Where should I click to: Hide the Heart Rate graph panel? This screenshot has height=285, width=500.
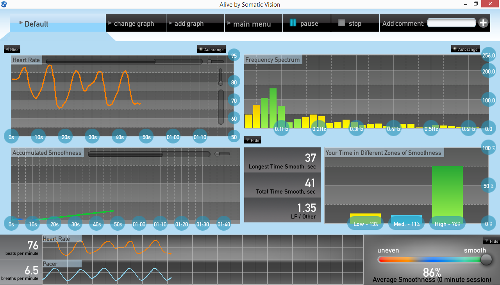[x=12, y=49]
